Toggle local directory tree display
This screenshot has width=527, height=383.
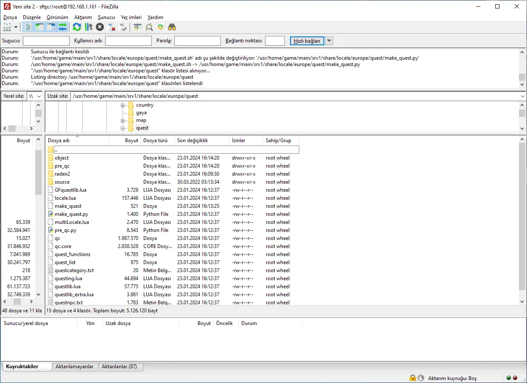tap(39, 27)
